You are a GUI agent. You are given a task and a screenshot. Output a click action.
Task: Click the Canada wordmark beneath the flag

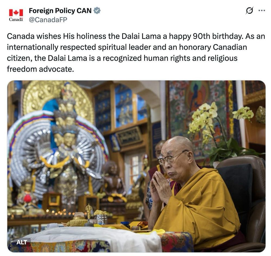click(x=16, y=19)
